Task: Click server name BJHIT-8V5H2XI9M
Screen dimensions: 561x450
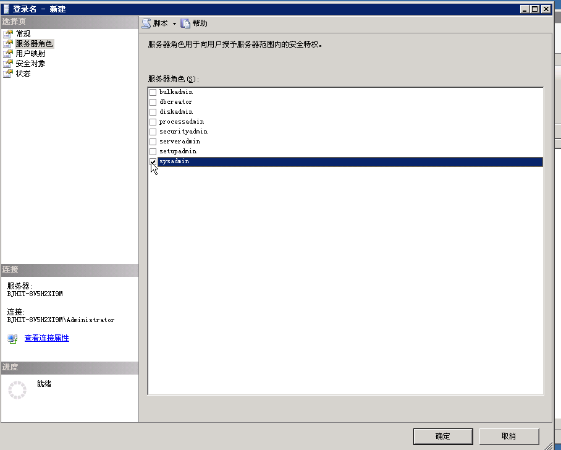Action: 35,294
